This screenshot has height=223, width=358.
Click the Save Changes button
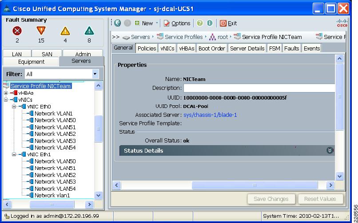click(271, 199)
